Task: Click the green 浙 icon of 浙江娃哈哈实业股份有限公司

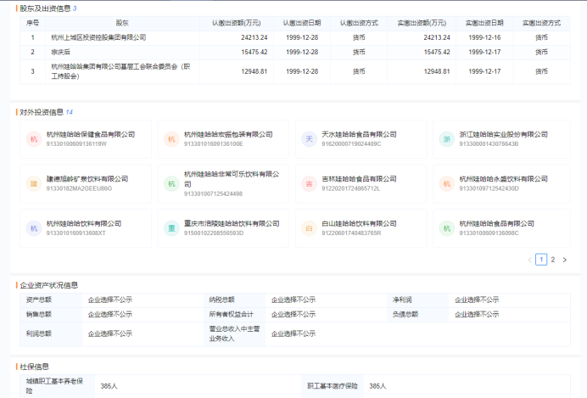Action: (x=447, y=139)
